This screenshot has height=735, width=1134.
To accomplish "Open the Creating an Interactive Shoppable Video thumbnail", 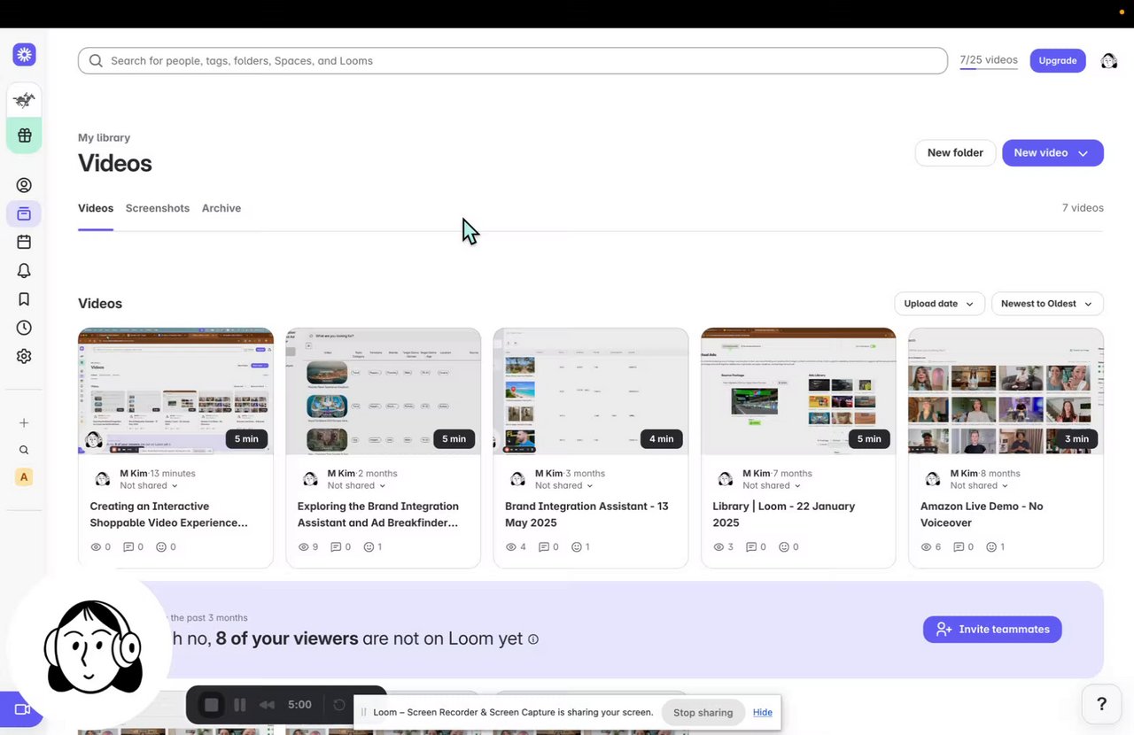I will pos(175,391).
